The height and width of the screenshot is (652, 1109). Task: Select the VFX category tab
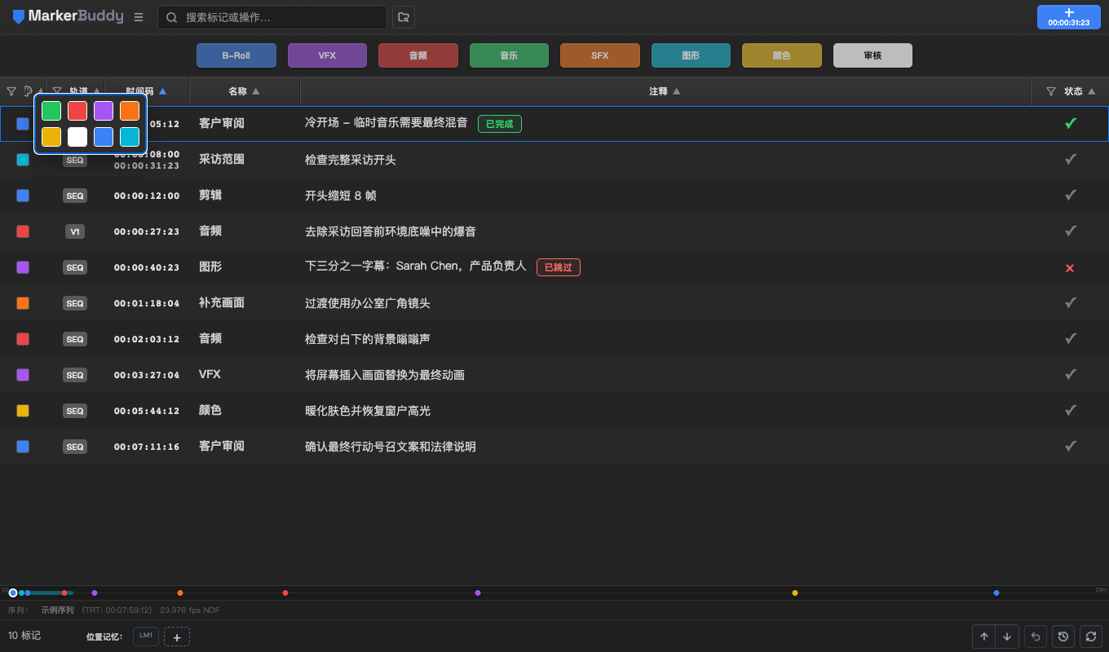point(327,55)
